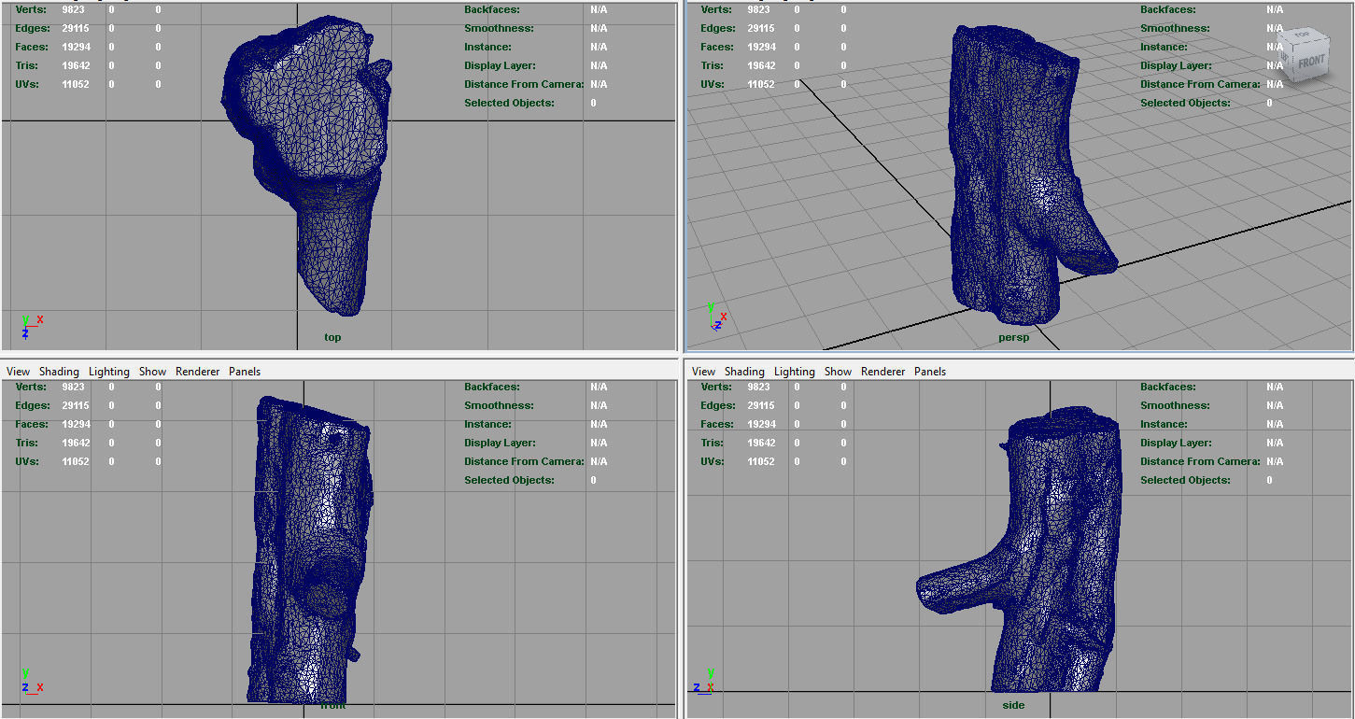Click the 'persp' camera name label
This screenshot has height=719, width=1355.
1013,337
